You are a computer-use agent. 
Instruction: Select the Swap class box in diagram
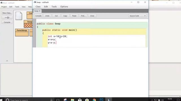(x=28, y=24)
